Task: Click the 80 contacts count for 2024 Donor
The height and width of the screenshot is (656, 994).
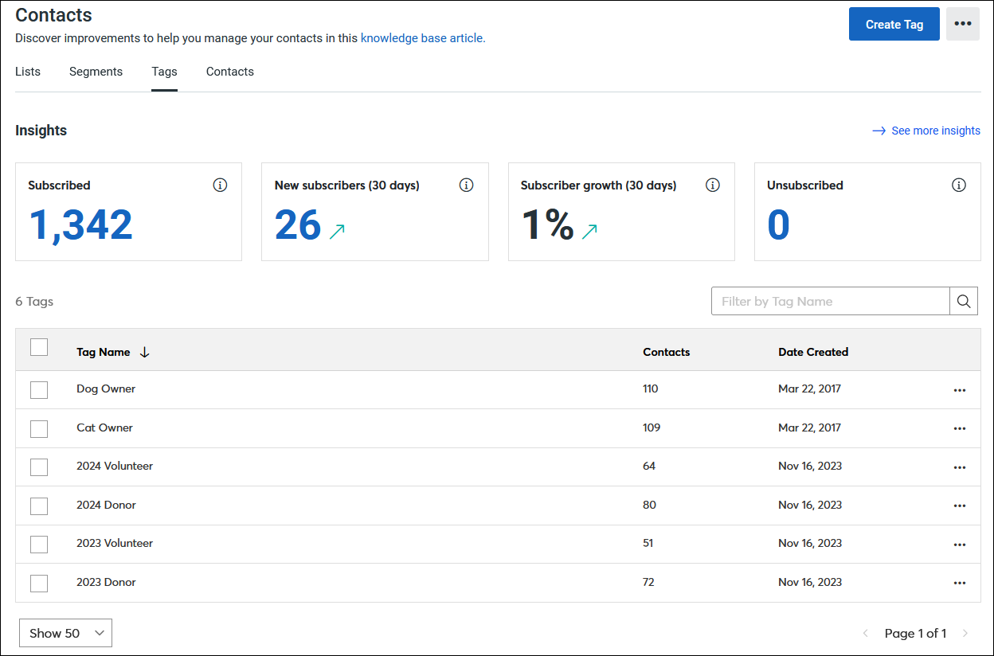Action: click(649, 505)
